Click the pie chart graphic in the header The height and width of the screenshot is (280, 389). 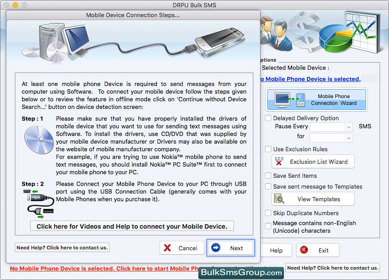(335, 39)
